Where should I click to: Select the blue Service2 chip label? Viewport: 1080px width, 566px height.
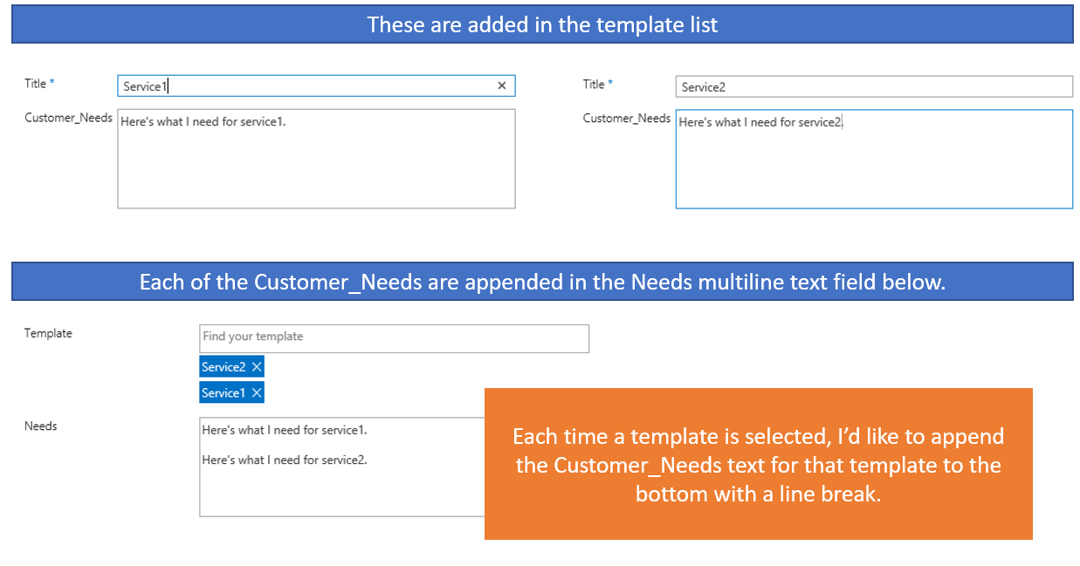pyautogui.click(x=223, y=366)
